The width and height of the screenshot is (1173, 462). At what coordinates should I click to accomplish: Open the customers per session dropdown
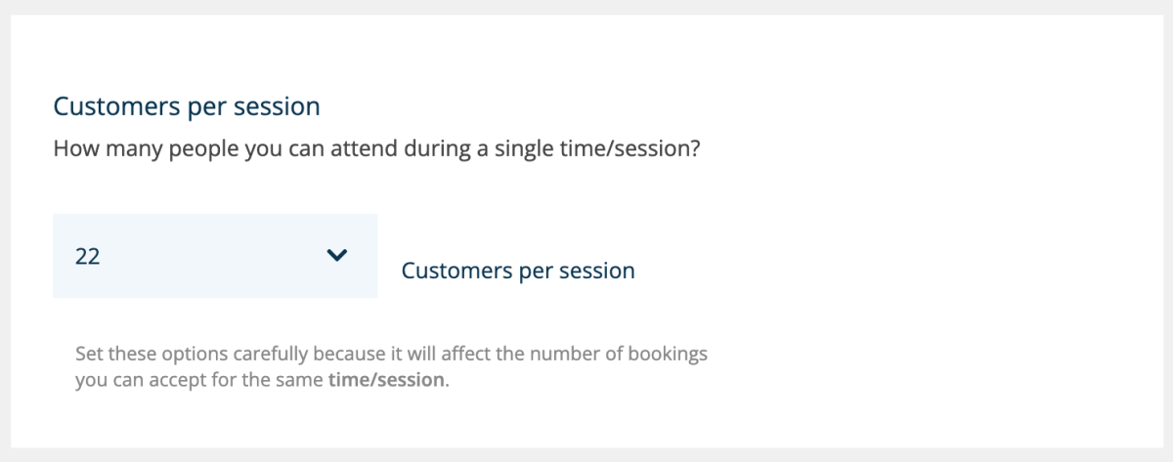(215, 256)
